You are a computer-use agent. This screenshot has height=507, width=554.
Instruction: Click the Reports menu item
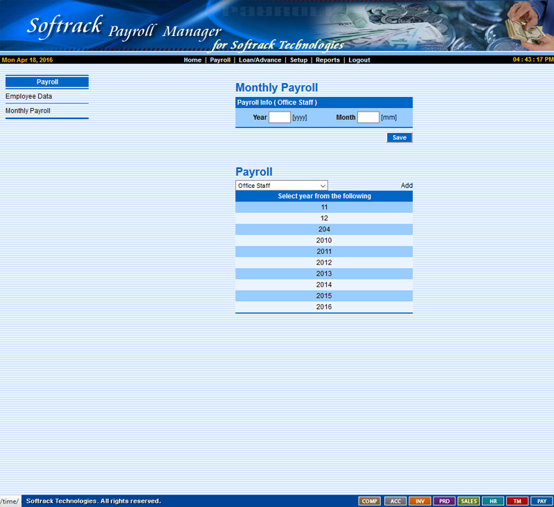pos(328,60)
